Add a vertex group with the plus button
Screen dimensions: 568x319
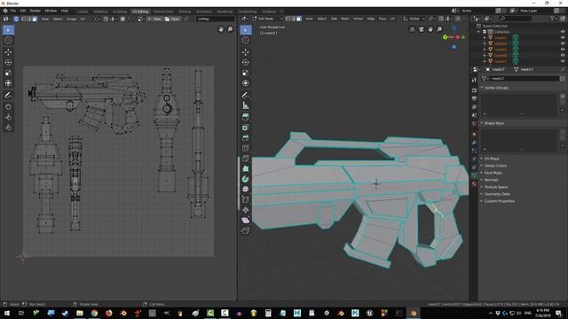click(563, 97)
